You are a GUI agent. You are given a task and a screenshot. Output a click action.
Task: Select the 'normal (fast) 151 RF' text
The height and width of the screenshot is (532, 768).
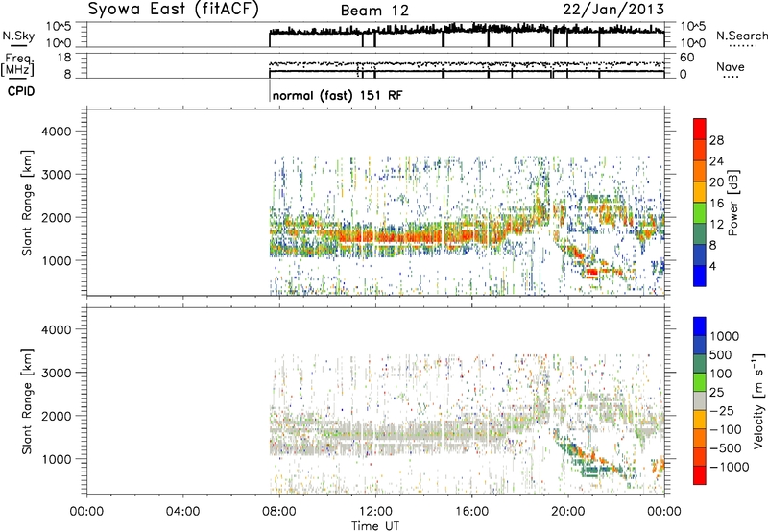coord(337,95)
